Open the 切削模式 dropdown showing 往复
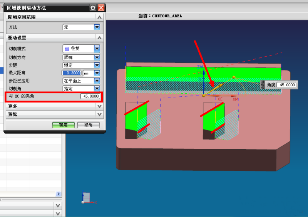This screenshot has height=217, width=308. 97,49
